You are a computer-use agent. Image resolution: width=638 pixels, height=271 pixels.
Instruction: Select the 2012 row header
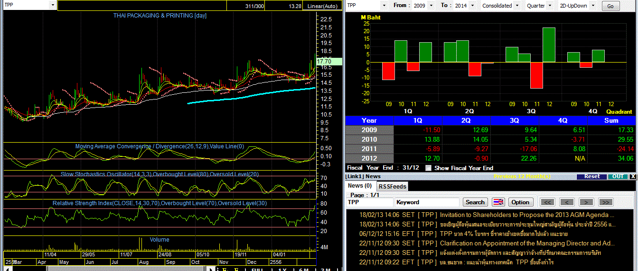coord(369,158)
